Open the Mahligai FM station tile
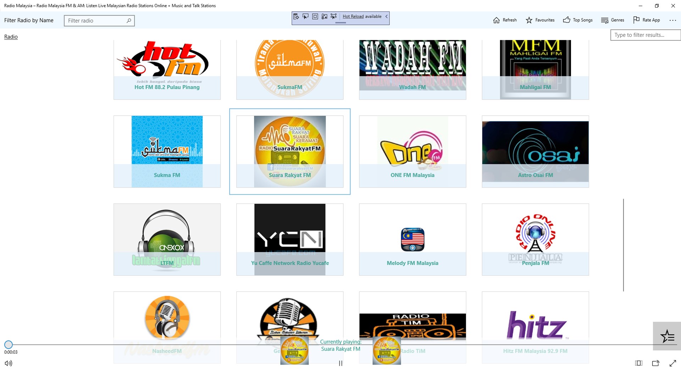Image resolution: width=681 pixels, height=369 pixels. click(x=535, y=70)
